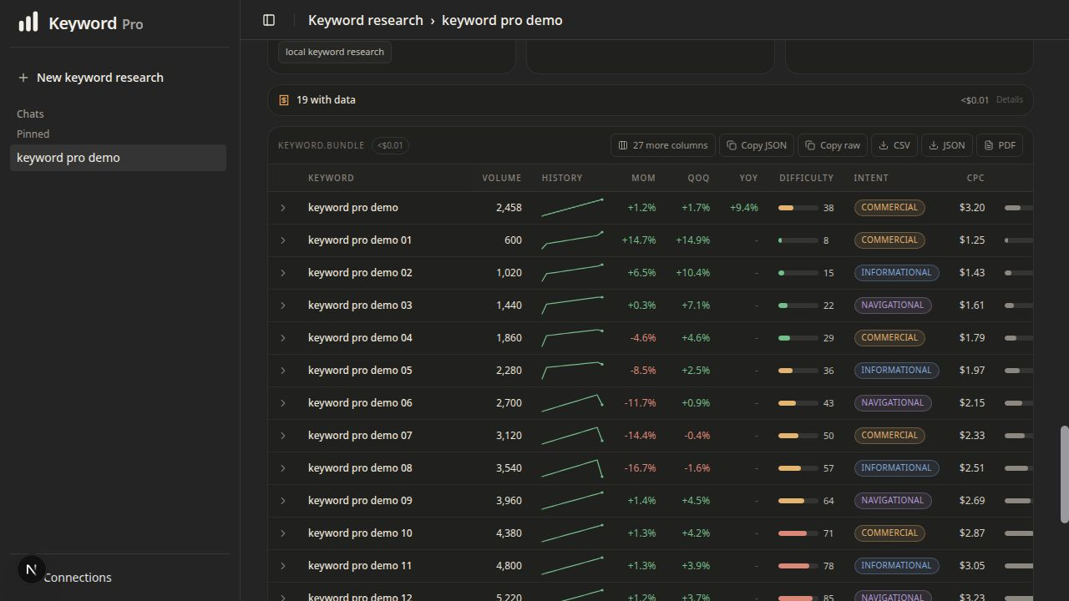The width and height of the screenshot is (1069, 601).
Task: Sort by the MoM column header
Action: coord(643,178)
